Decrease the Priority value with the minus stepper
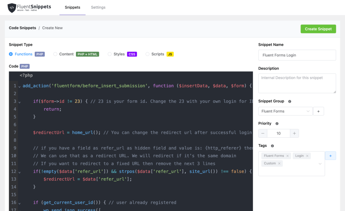Screen dimensions: 345x211 [262, 133]
